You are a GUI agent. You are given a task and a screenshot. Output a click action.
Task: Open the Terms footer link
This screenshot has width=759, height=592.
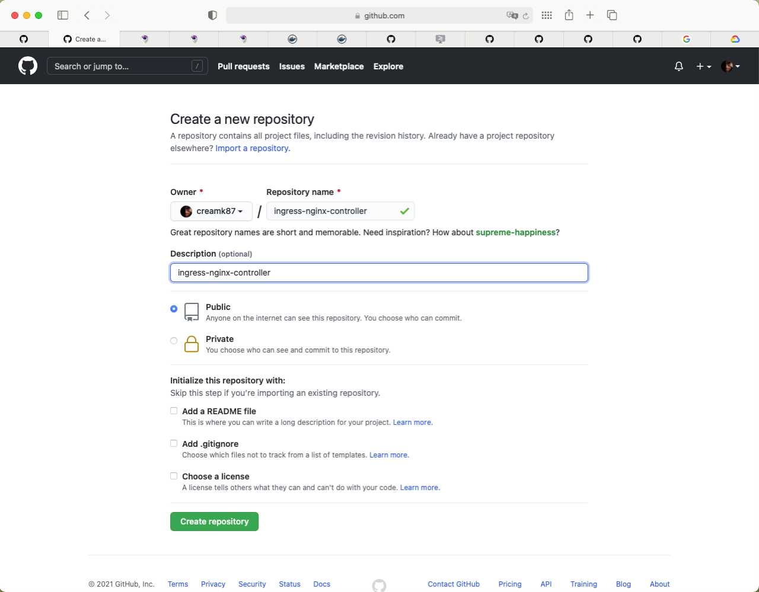coord(178,584)
